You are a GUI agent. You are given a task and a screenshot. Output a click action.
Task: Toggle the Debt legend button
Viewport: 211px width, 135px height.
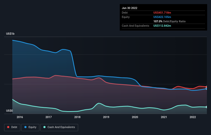[12, 127]
